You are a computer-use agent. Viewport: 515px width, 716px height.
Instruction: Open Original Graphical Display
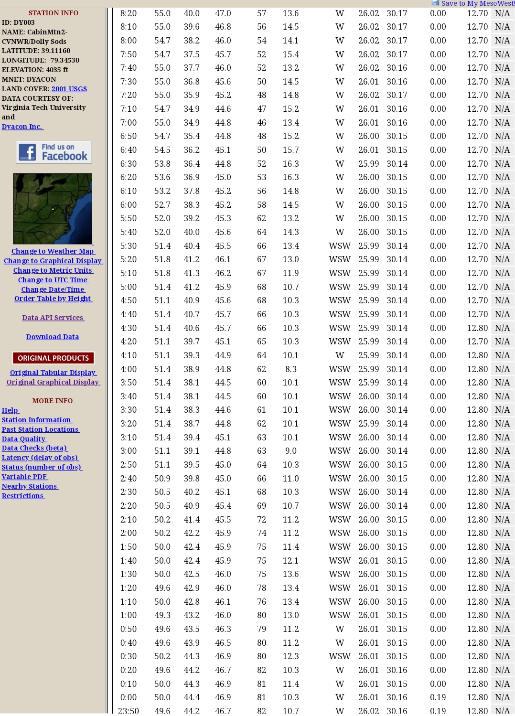pos(53,382)
